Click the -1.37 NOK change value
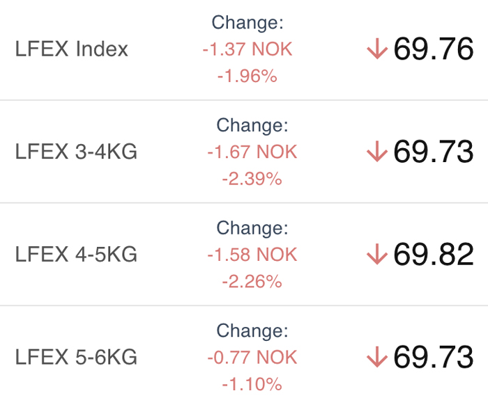 point(247,49)
